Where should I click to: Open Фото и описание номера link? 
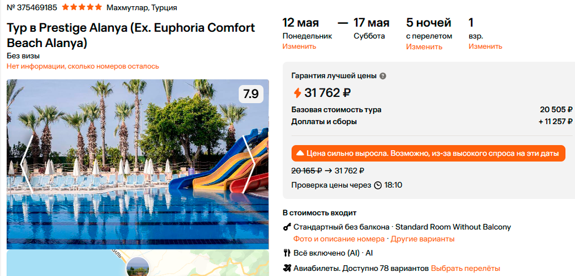[x=339, y=239]
